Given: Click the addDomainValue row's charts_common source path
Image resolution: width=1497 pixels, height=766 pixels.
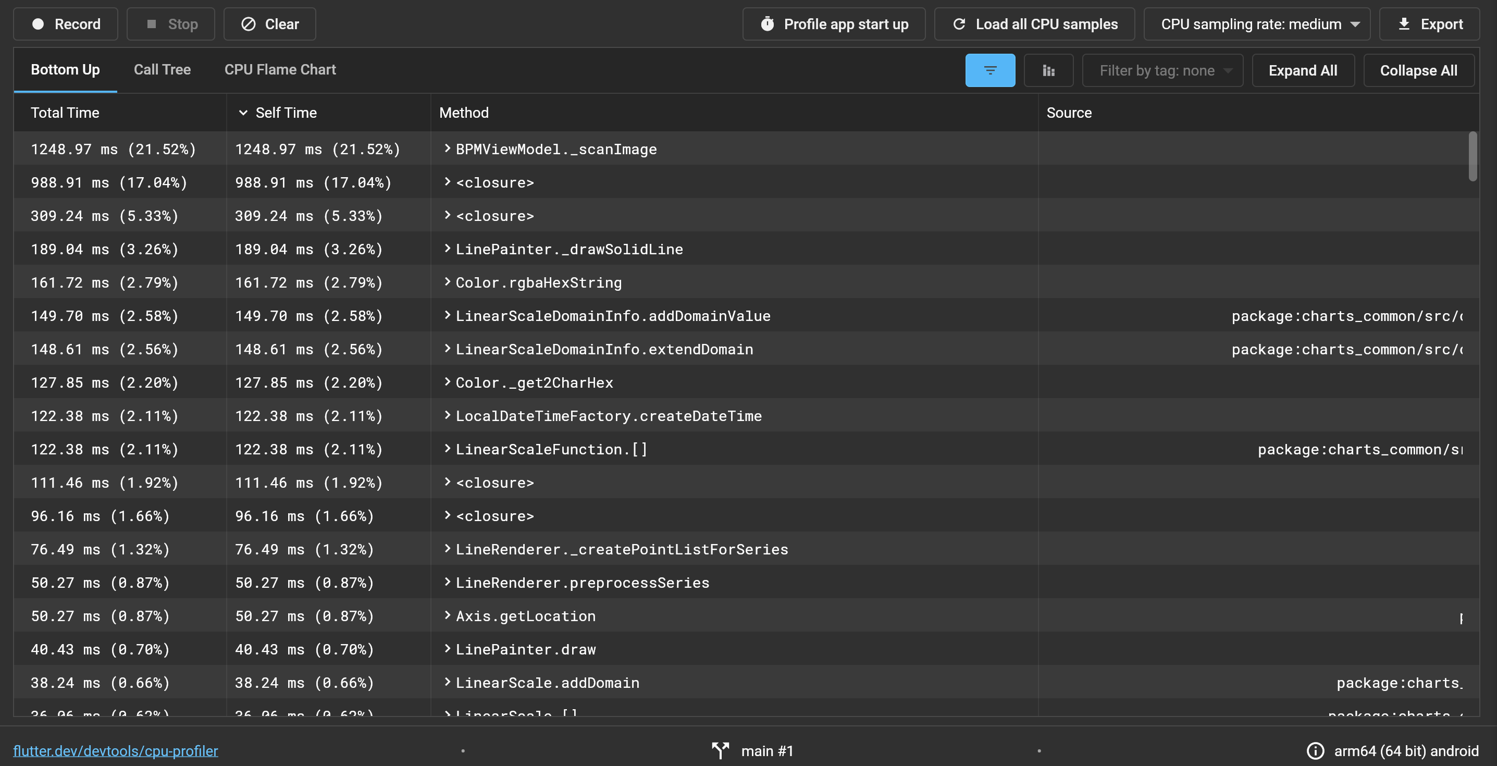Looking at the screenshot, I should tap(1347, 316).
